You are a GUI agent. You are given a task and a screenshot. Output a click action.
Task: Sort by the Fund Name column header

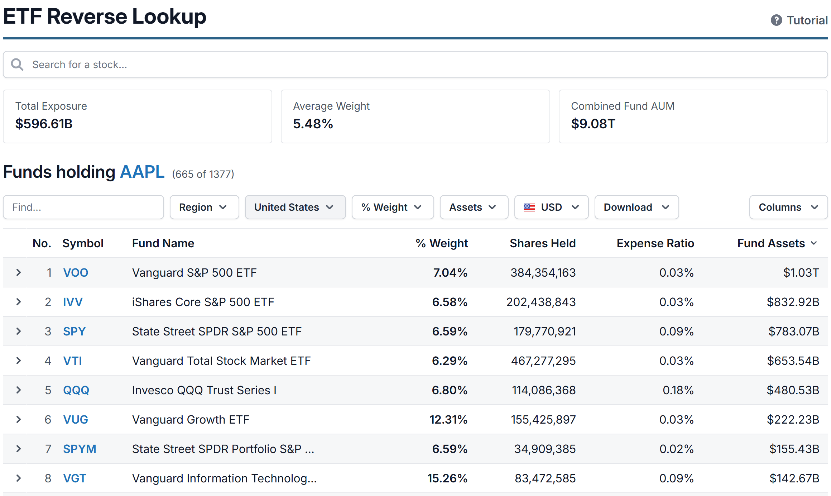(x=163, y=243)
